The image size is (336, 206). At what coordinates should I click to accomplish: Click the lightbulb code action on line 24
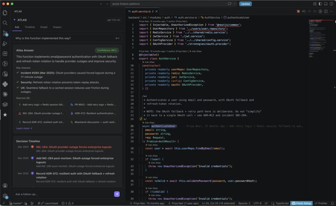click(x=141, y=119)
